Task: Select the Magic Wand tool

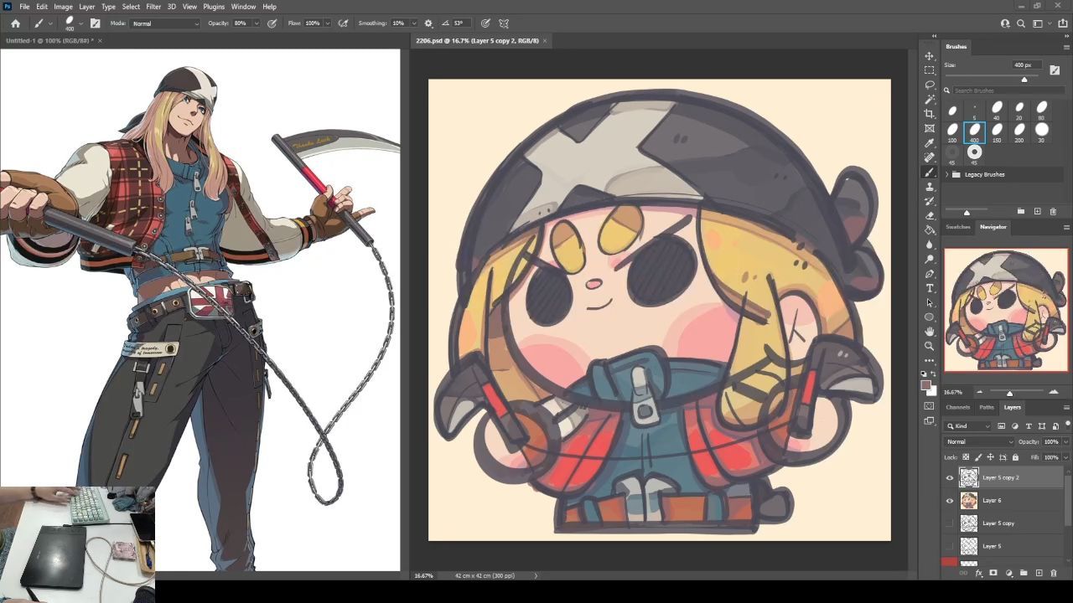Action: (x=929, y=99)
